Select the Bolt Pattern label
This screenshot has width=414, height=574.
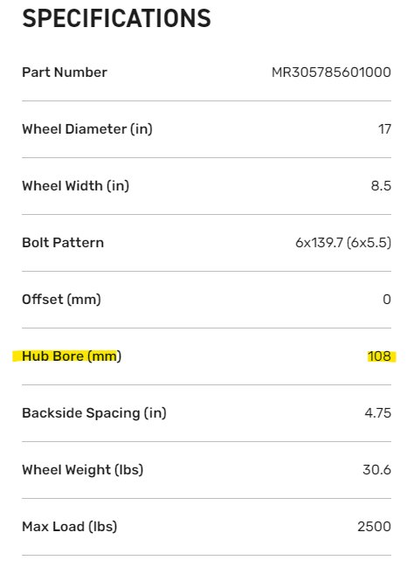(x=63, y=243)
